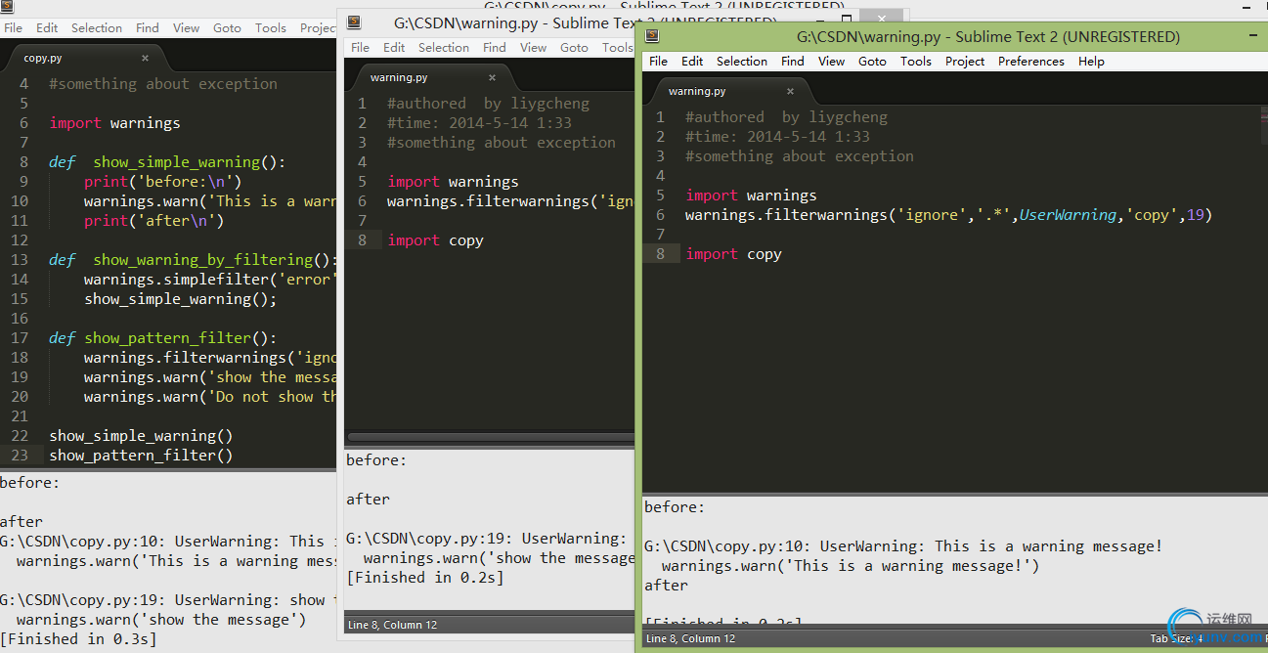Open the Goto menu in the front window
This screenshot has height=653, width=1268.
[x=872, y=61]
